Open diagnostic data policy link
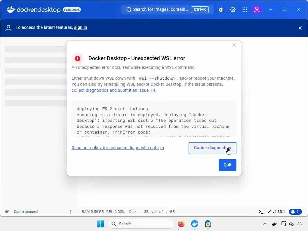The height and width of the screenshot is (231, 308). pyautogui.click(x=115, y=148)
